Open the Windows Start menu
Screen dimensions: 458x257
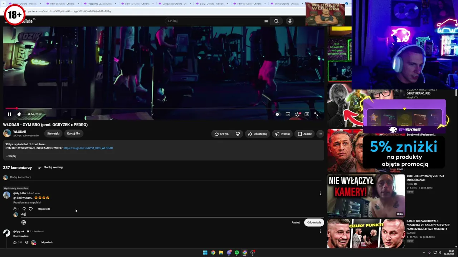[x=205, y=253]
